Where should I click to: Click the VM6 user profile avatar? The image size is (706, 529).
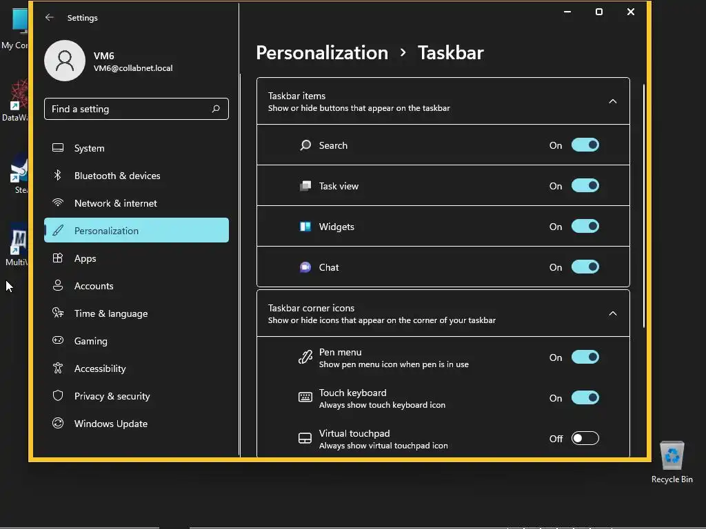[65, 61]
